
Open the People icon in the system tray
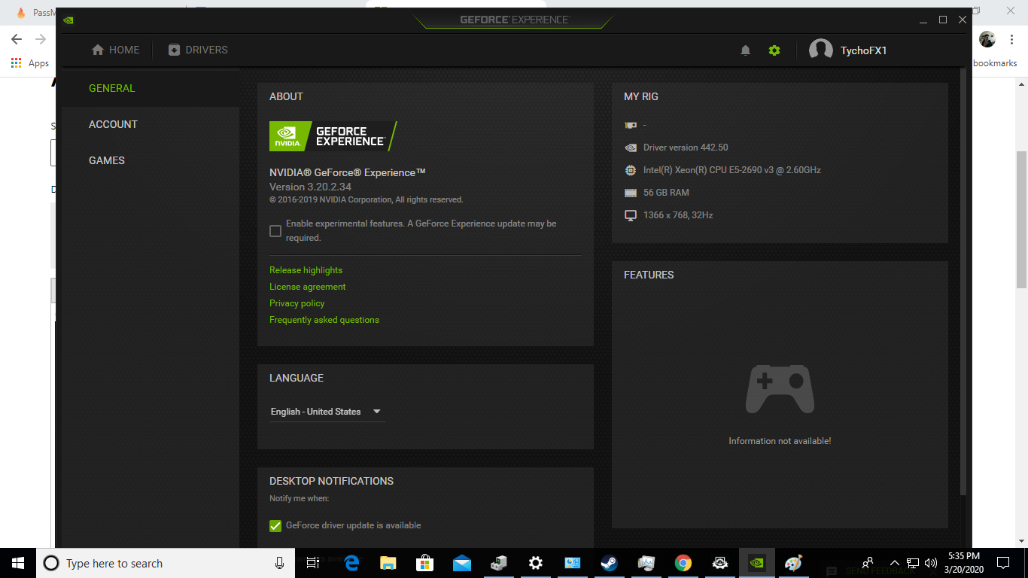(868, 563)
